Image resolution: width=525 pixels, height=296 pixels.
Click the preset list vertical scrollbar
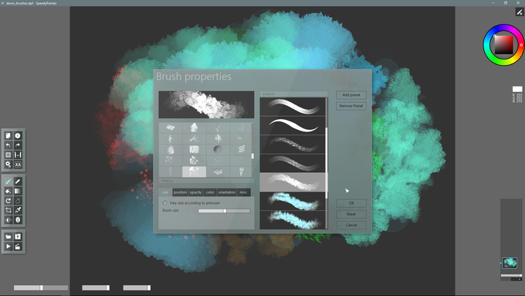click(x=327, y=163)
